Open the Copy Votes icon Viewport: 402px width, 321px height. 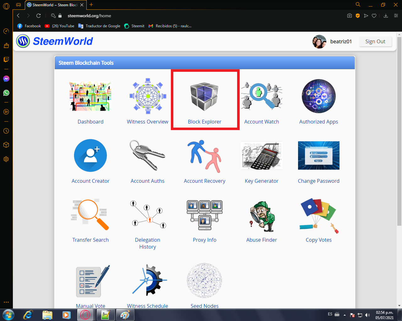coord(319,216)
